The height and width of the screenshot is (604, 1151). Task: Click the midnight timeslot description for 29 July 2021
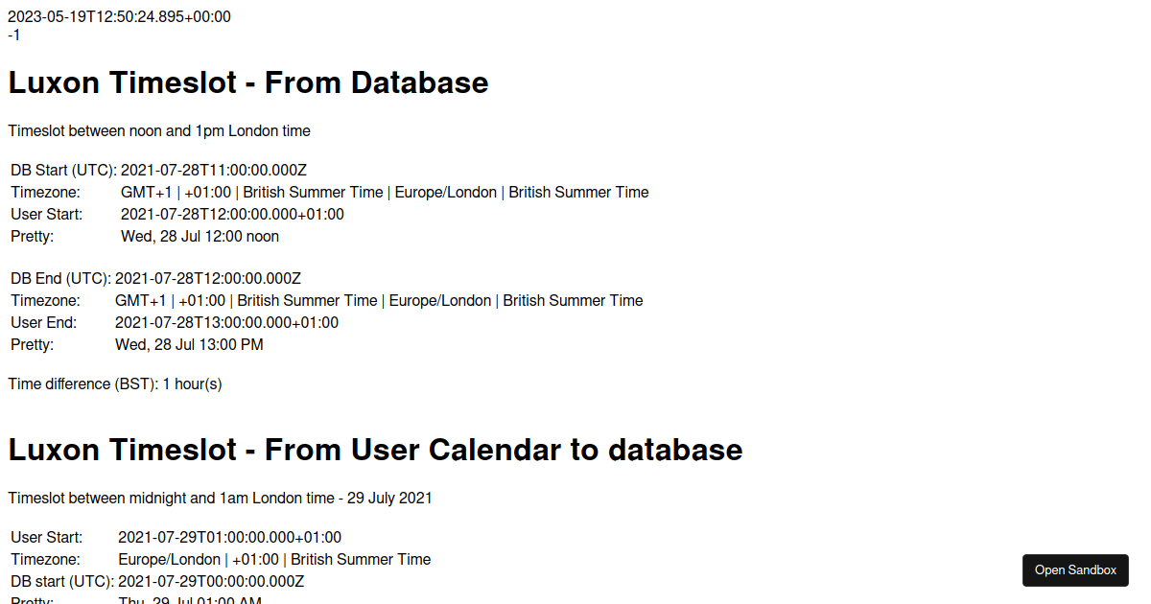coord(220,498)
